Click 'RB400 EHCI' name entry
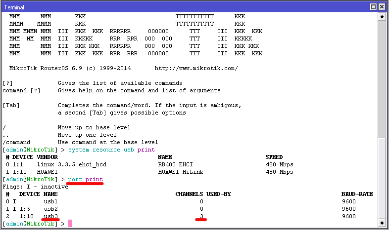Screen dimensions: 389x230 [175, 164]
